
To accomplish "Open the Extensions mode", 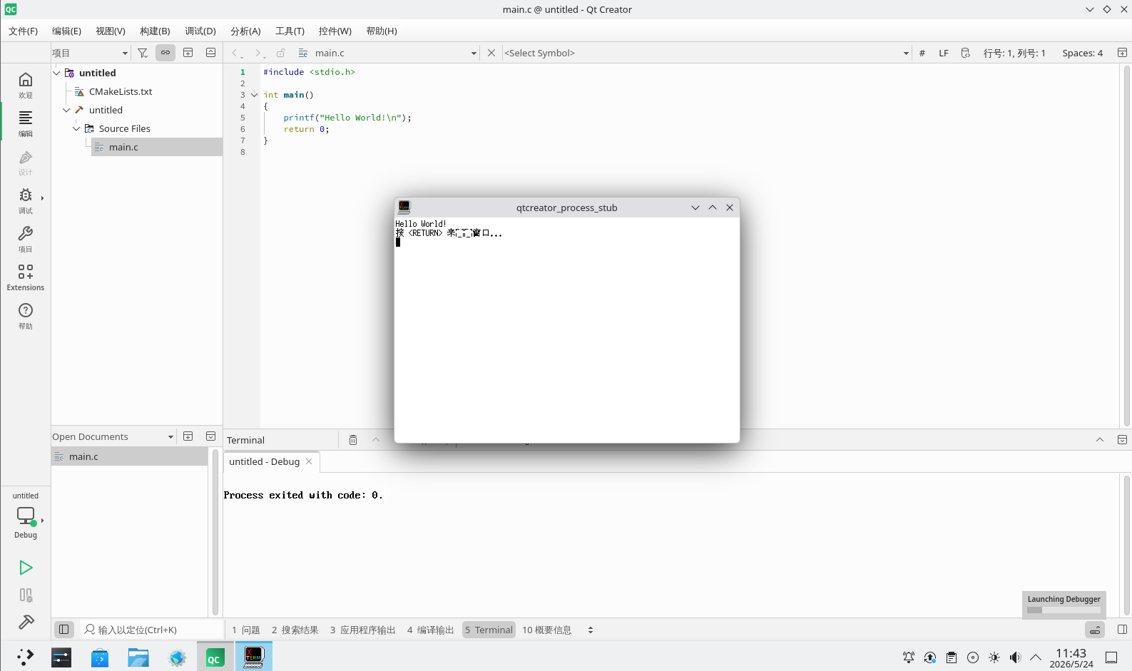I will [26, 277].
